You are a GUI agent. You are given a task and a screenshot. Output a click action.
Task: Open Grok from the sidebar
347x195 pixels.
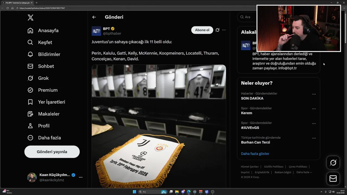(x=38, y=78)
